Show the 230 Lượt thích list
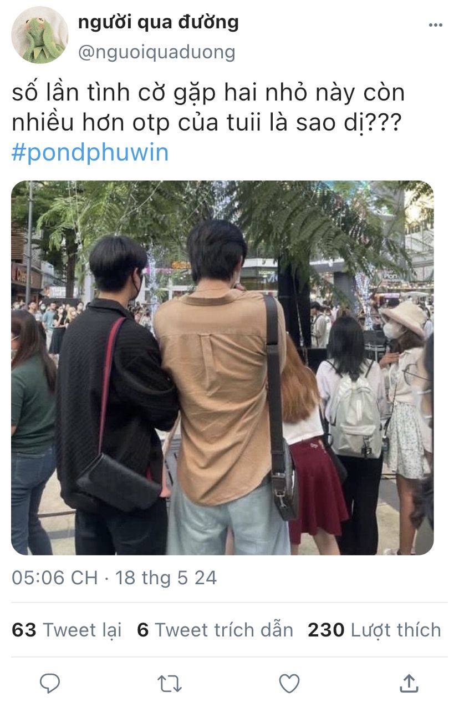 coord(375,630)
